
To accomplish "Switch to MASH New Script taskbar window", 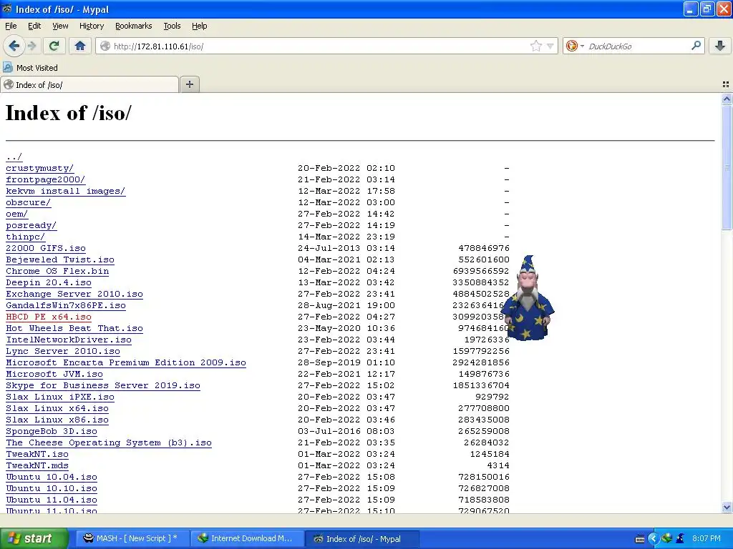I will point(132,538).
